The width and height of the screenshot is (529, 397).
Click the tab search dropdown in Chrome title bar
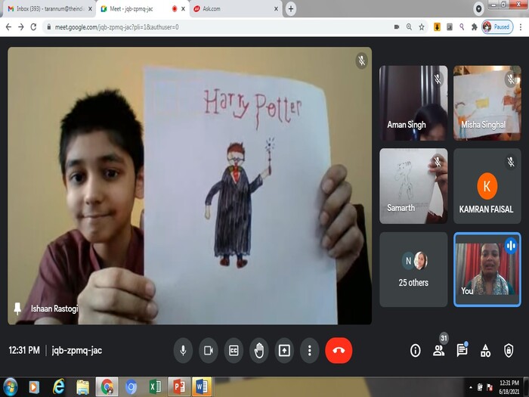point(478,9)
